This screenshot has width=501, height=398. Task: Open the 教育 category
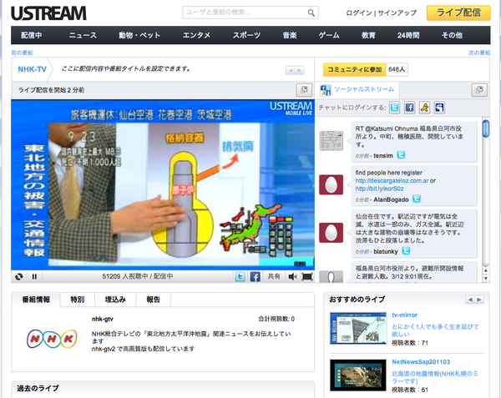[368, 35]
